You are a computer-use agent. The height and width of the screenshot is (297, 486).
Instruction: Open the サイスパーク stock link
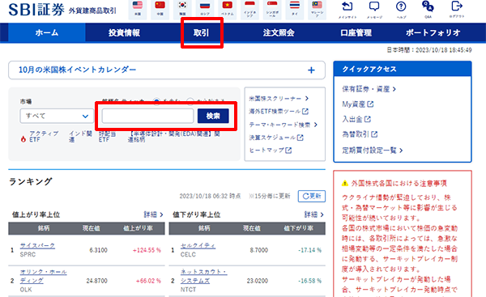pos(37,245)
